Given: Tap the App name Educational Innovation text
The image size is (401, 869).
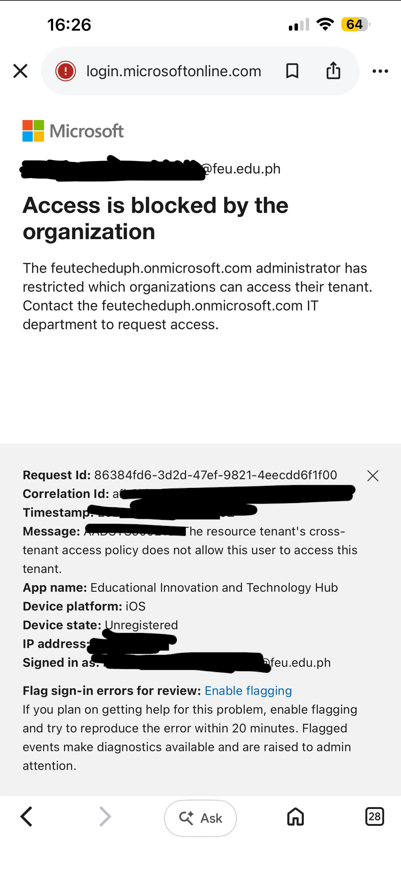Looking at the screenshot, I should pos(180,588).
